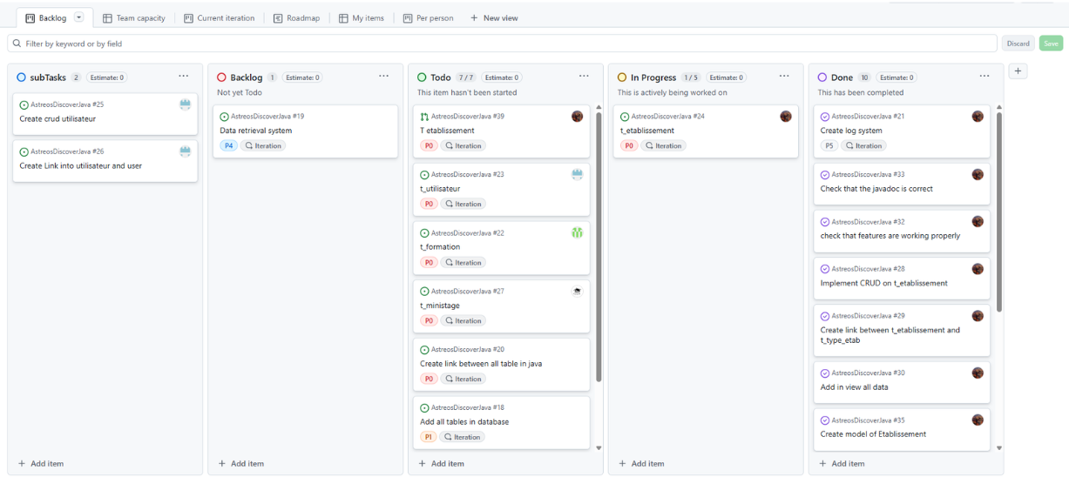This screenshot has width=1069, height=477.
Task: Click the Iteration label on t_etablissement #24 card
Action: pyautogui.click(x=664, y=145)
